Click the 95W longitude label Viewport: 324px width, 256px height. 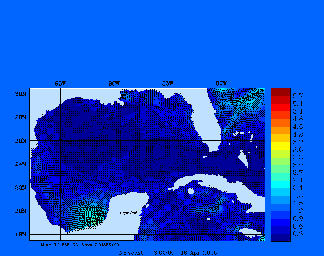[60, 83]
